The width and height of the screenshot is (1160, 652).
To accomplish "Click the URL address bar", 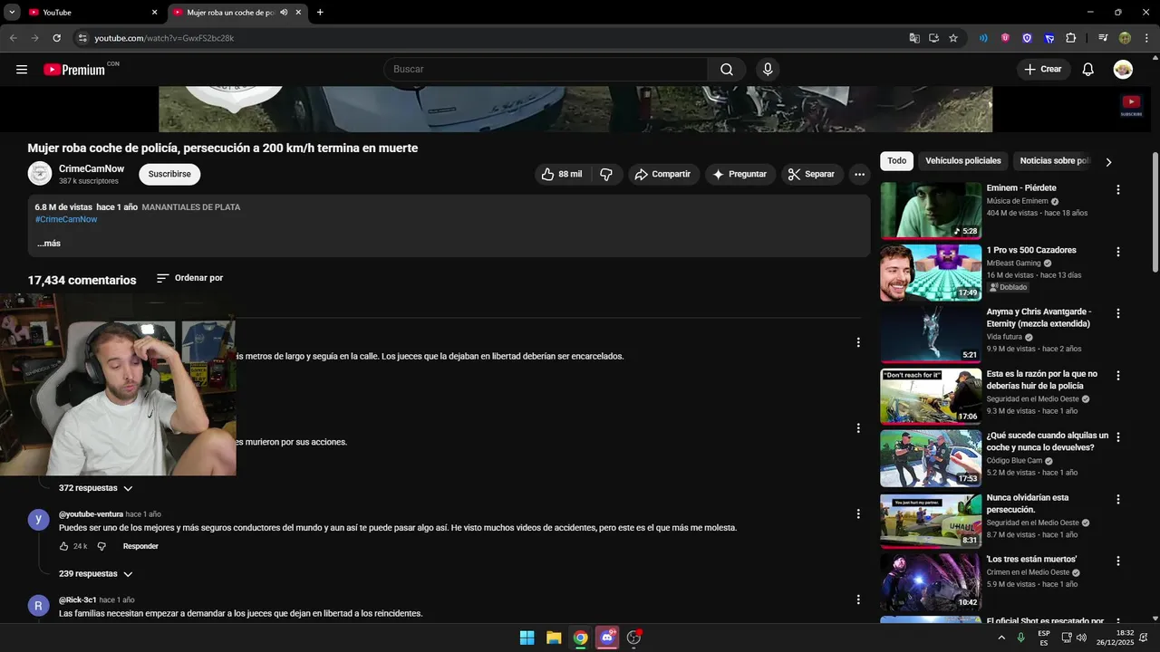I will click(x=489, y=38).
